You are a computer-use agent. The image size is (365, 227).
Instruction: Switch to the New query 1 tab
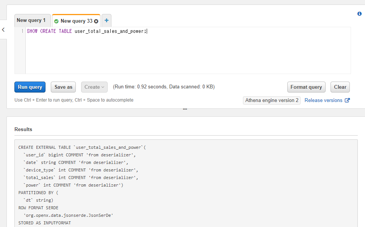coord(32,21)
